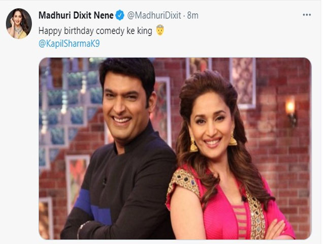Click the @MadhuriDixit handle
The height and width of the screenshot is (244, 325).
[x=154, y=15]
